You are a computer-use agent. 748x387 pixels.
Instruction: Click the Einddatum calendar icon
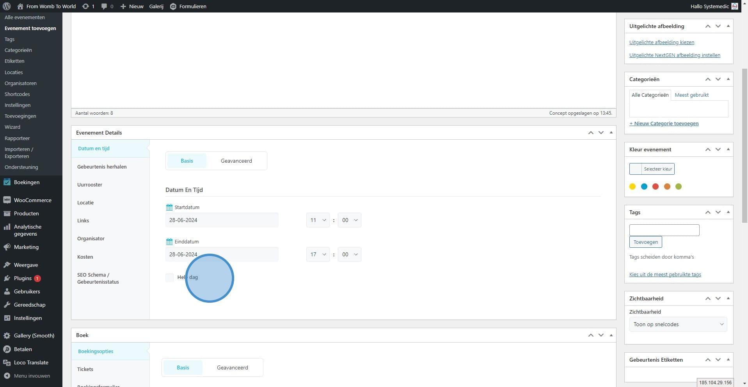169,241
